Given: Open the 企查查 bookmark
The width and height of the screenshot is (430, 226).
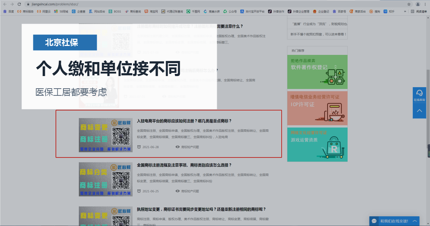Looking at the screenshot, I should tap(78, 11).
